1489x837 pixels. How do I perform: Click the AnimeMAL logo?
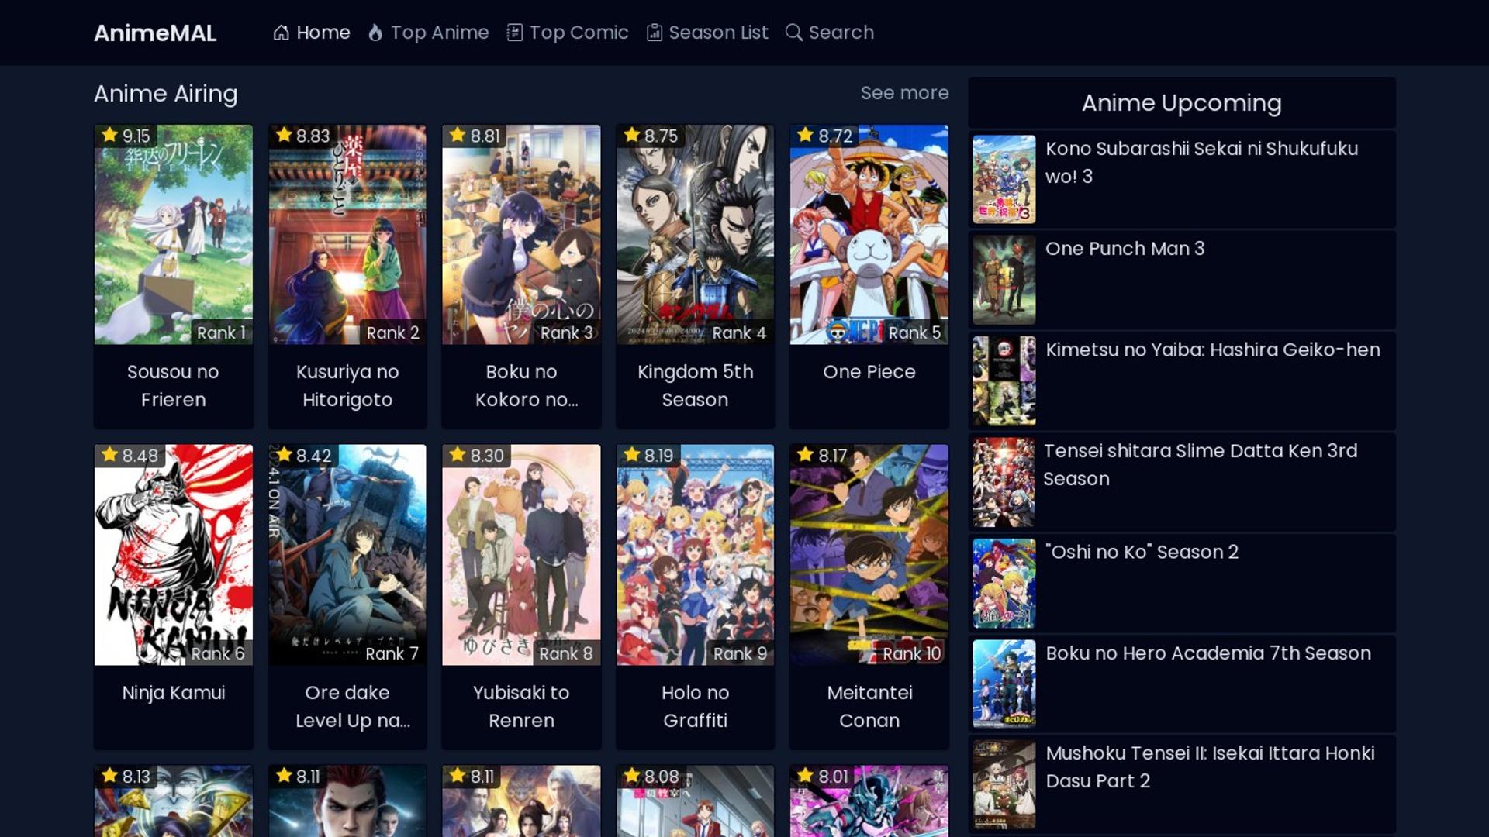(155, 33)
